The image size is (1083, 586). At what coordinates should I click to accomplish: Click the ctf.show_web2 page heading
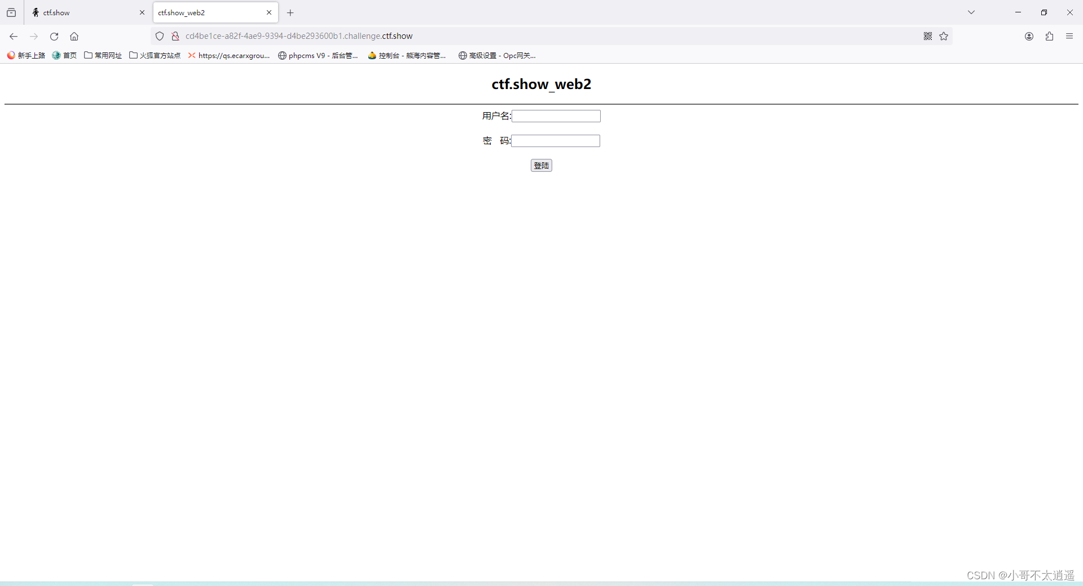tap(541, 84)
